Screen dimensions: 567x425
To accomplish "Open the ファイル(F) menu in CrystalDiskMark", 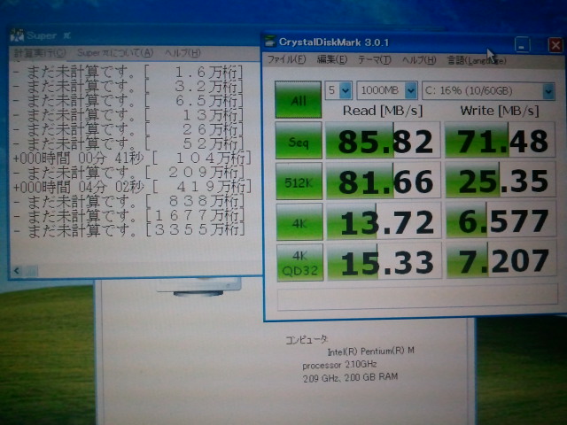I will click(286, 59).
